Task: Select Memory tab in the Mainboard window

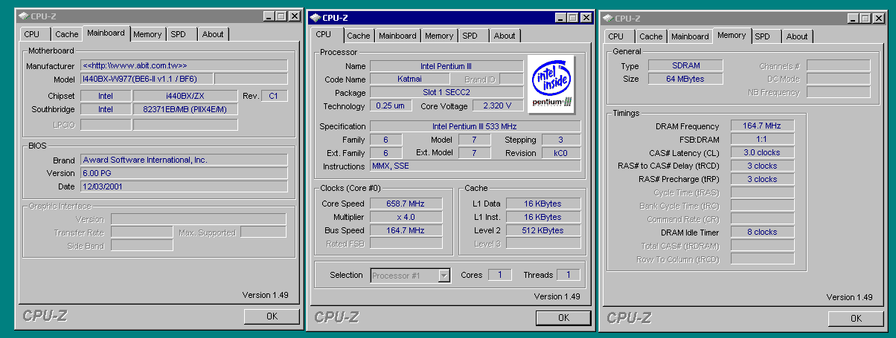Action: pos(147,34)
